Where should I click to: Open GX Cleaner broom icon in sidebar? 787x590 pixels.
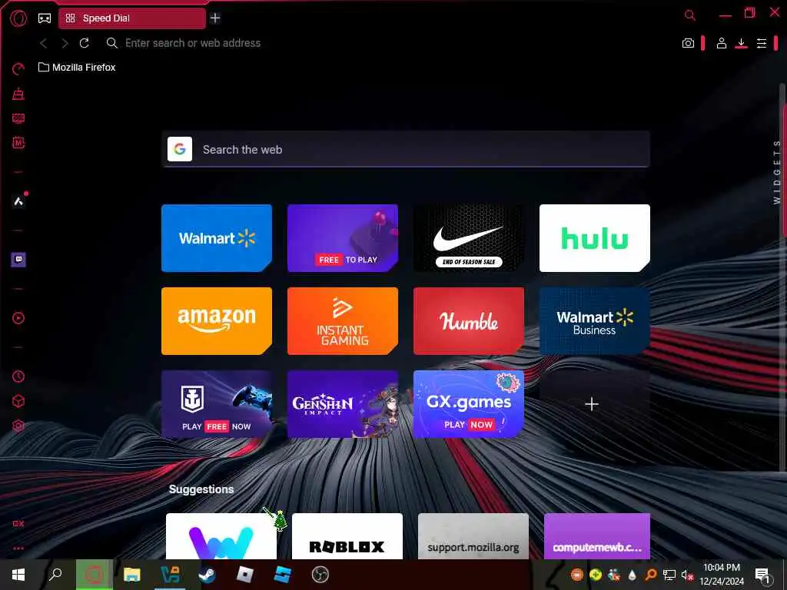tap(18, 94)
